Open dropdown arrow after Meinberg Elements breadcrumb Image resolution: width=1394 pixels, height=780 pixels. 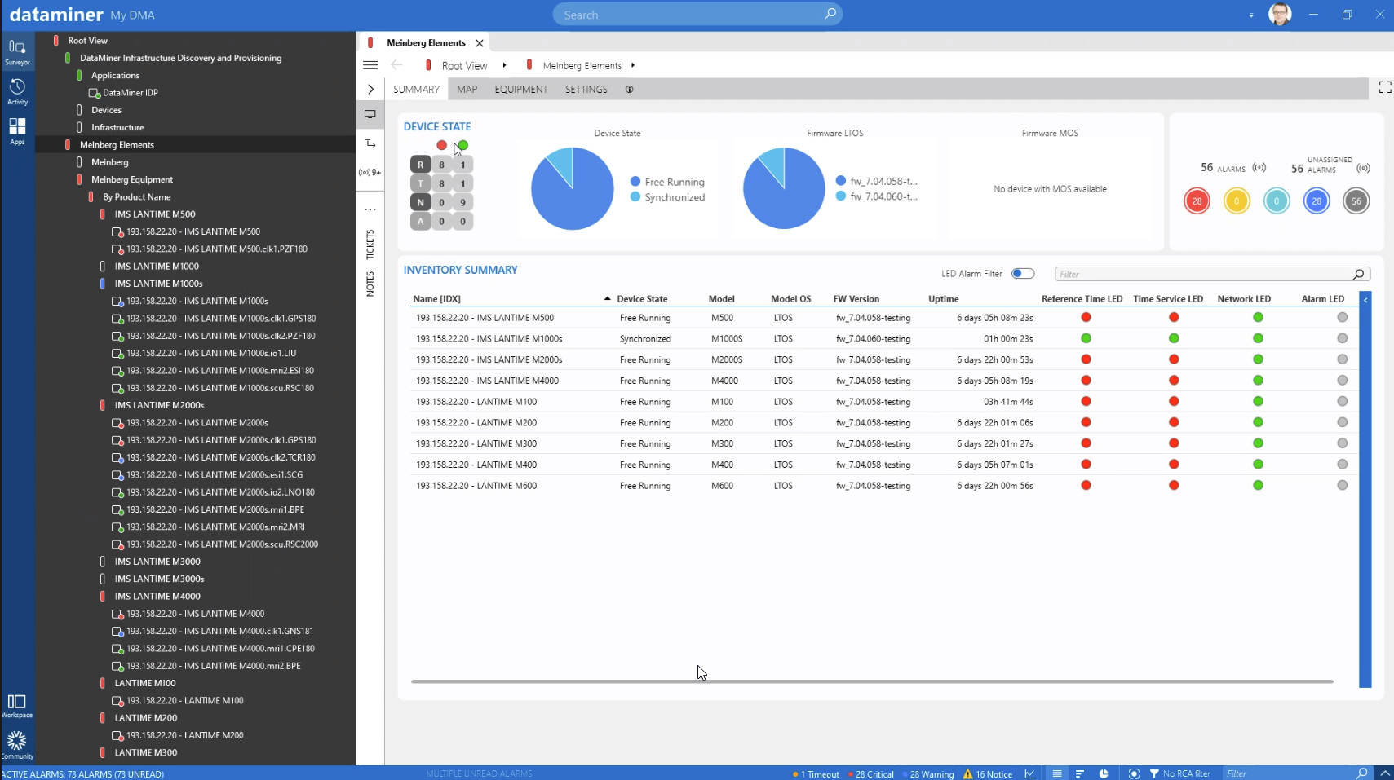633,65
